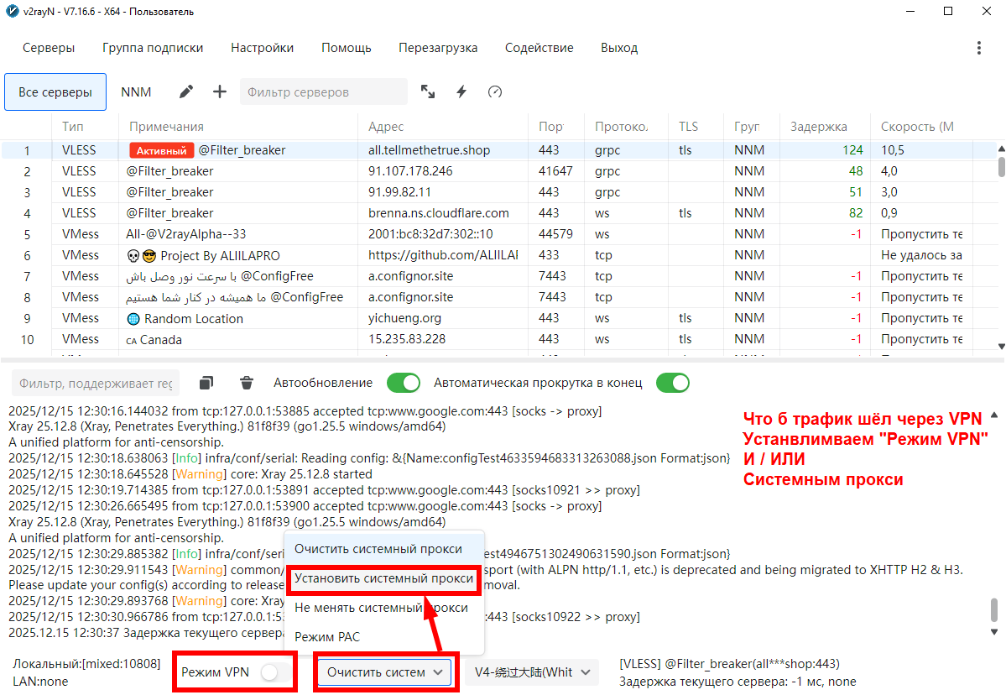Click the expand arrows icon in toolbar
The width and height of the screenshot is (1006, 695).
tap(428, 91)
